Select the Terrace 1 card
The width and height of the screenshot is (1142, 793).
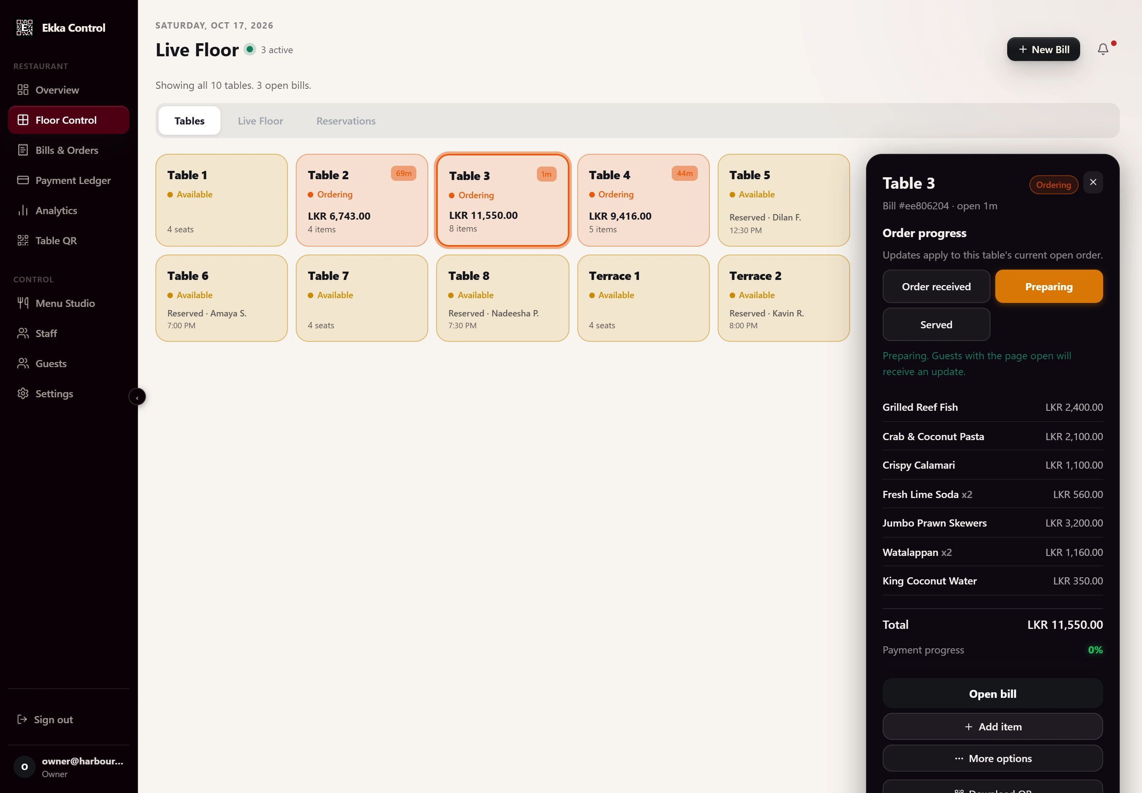tap(643, 298)
